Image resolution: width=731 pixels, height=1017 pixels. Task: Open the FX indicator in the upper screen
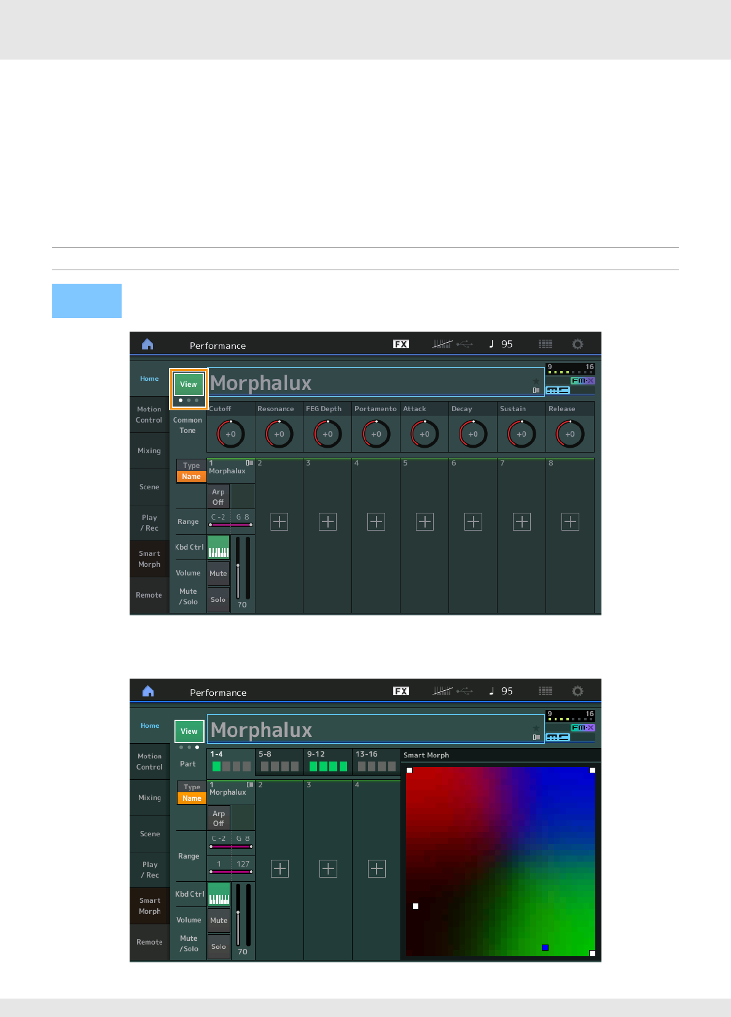pos(401,345)
